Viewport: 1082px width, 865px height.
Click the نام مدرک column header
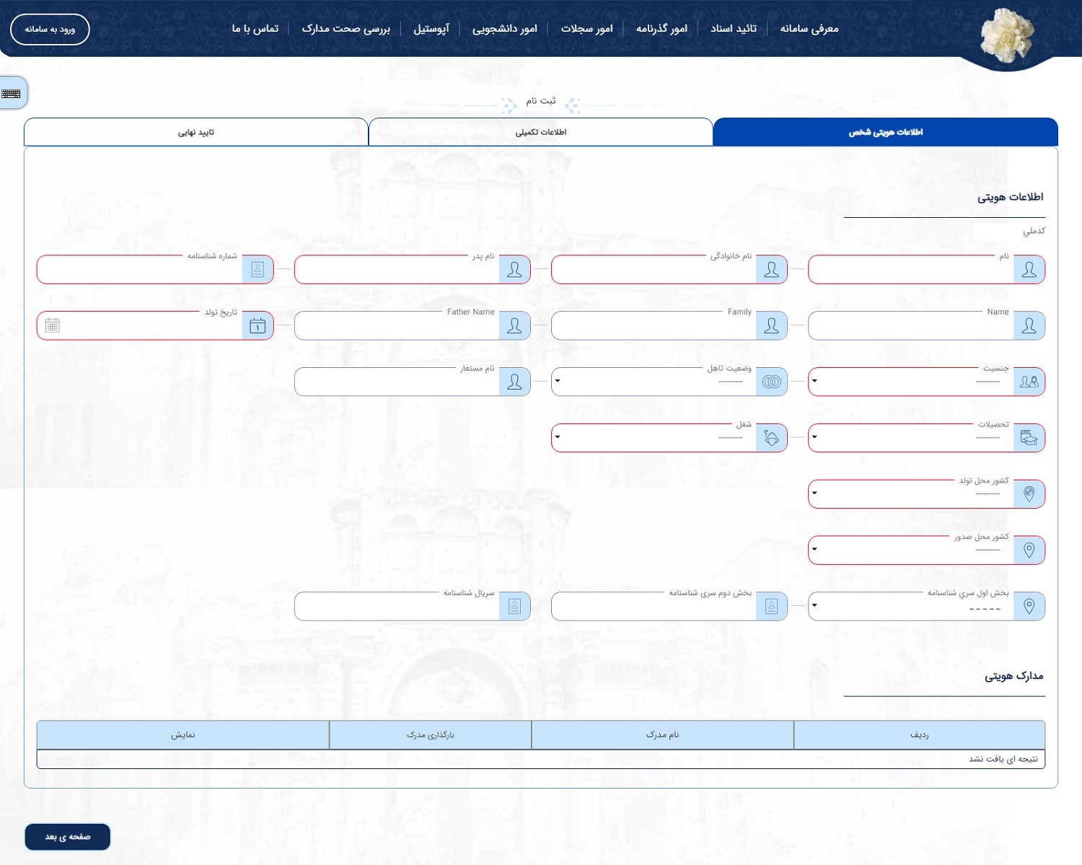pos(662,735)
